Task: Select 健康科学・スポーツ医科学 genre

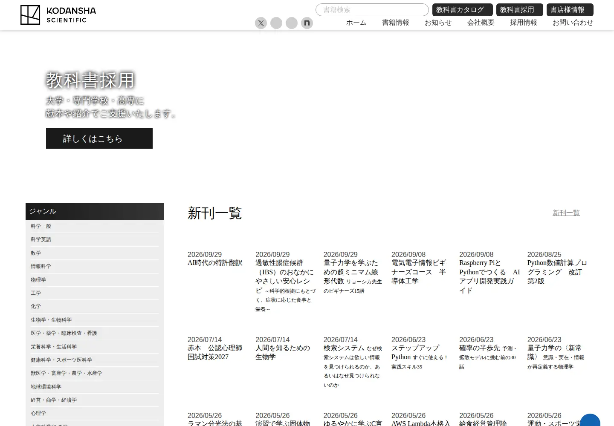Action: (94, 360)
